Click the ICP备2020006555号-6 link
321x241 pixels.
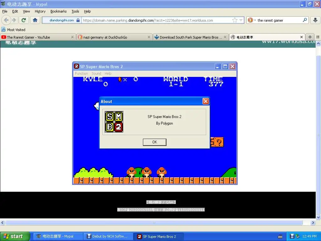click(x=138, y=210)
